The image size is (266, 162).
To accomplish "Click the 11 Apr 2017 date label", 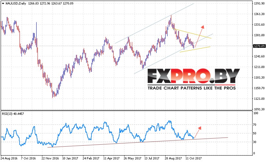I will coord(111,158).
